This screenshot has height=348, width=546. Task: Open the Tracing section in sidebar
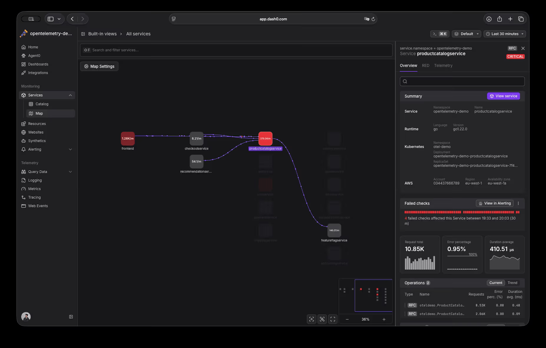click(24, 197)
